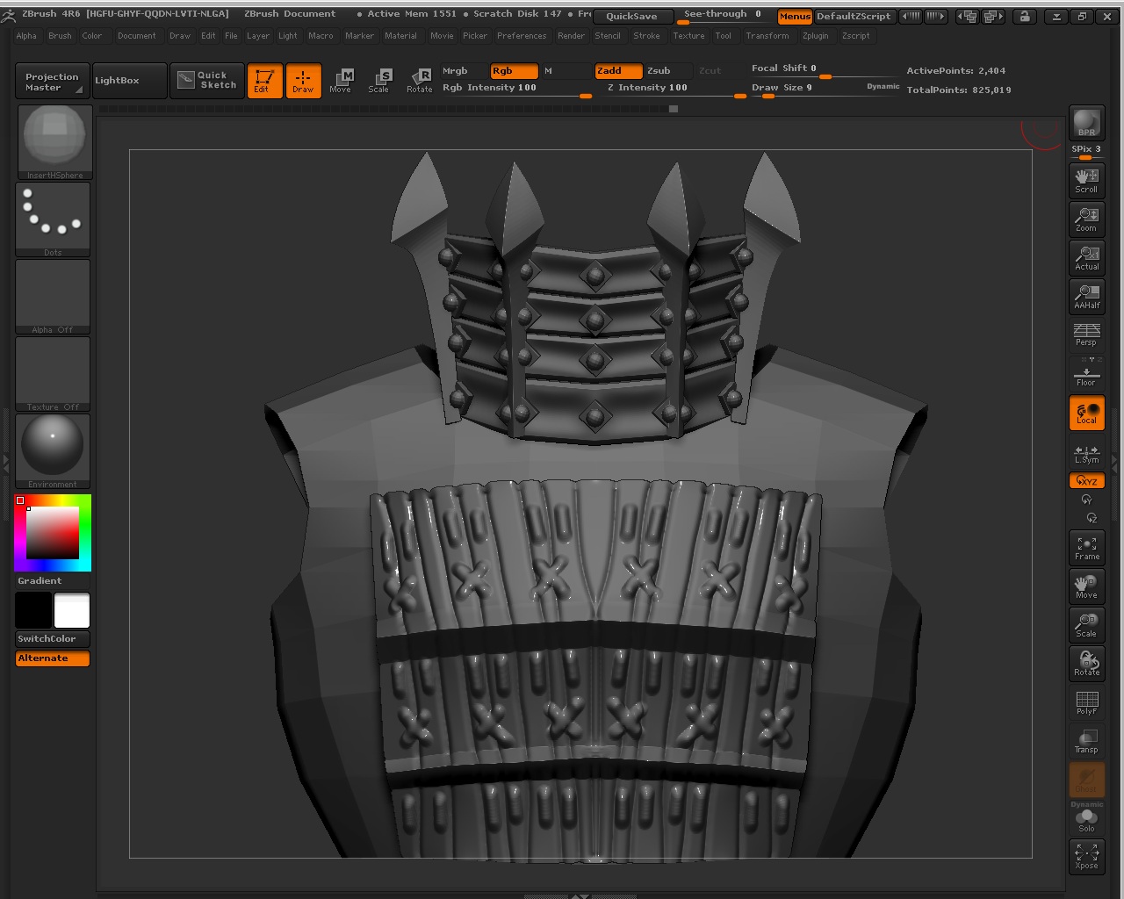Viewport: 1124px width, 899px height.
Task: Enable M material-only mode
Action: point(566,71)
